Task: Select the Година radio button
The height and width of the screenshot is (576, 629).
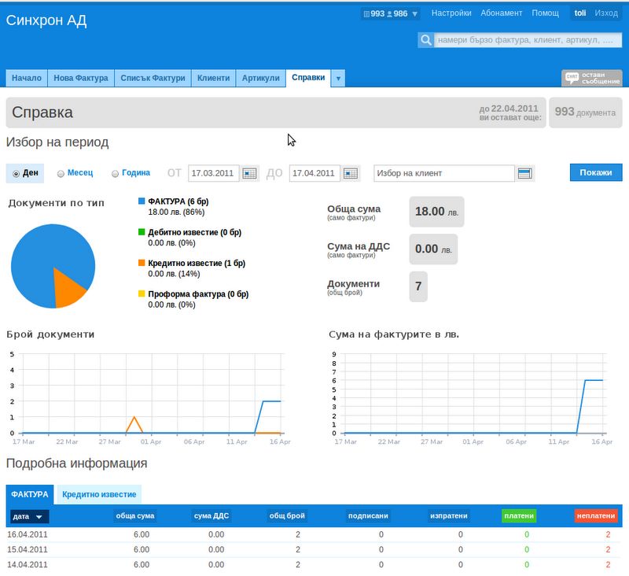Action: pyautogui.click(x=116, y=173)
